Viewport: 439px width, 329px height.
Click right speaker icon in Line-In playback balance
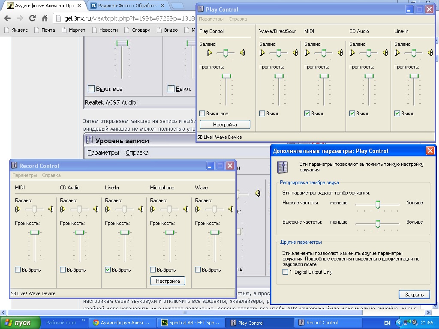point(430,53)
